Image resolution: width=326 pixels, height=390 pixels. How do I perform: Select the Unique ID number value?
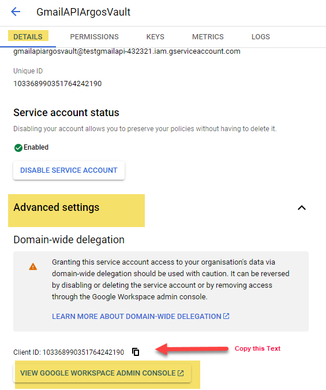57,84
